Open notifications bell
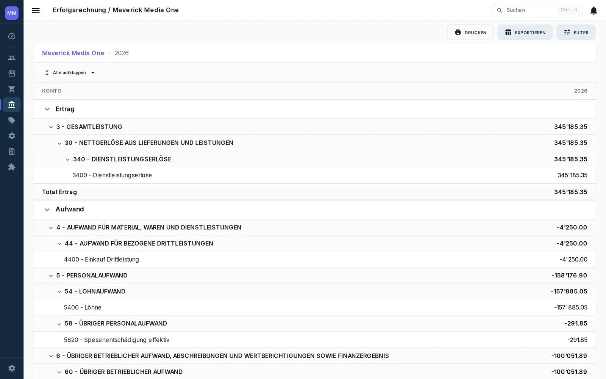The width and height of the screenshot is (606, 379). click(594, 11)
